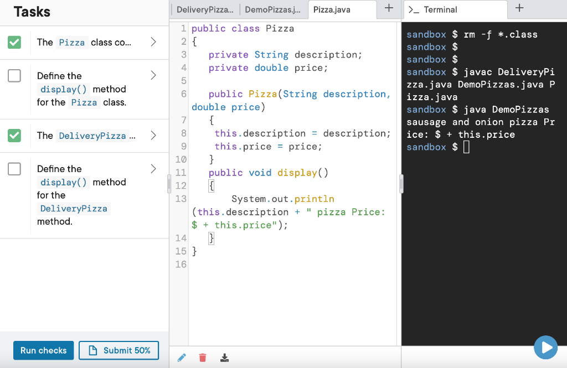Open a new editor tab with the plus icon
Viewport: 567px width, 368px height.
pos(388,9)
